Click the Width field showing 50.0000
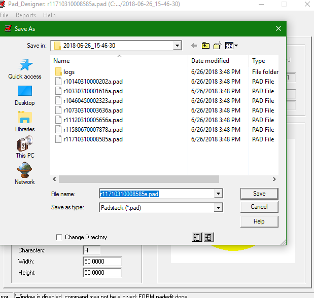The image size is (314, 298). pos(102,262)
